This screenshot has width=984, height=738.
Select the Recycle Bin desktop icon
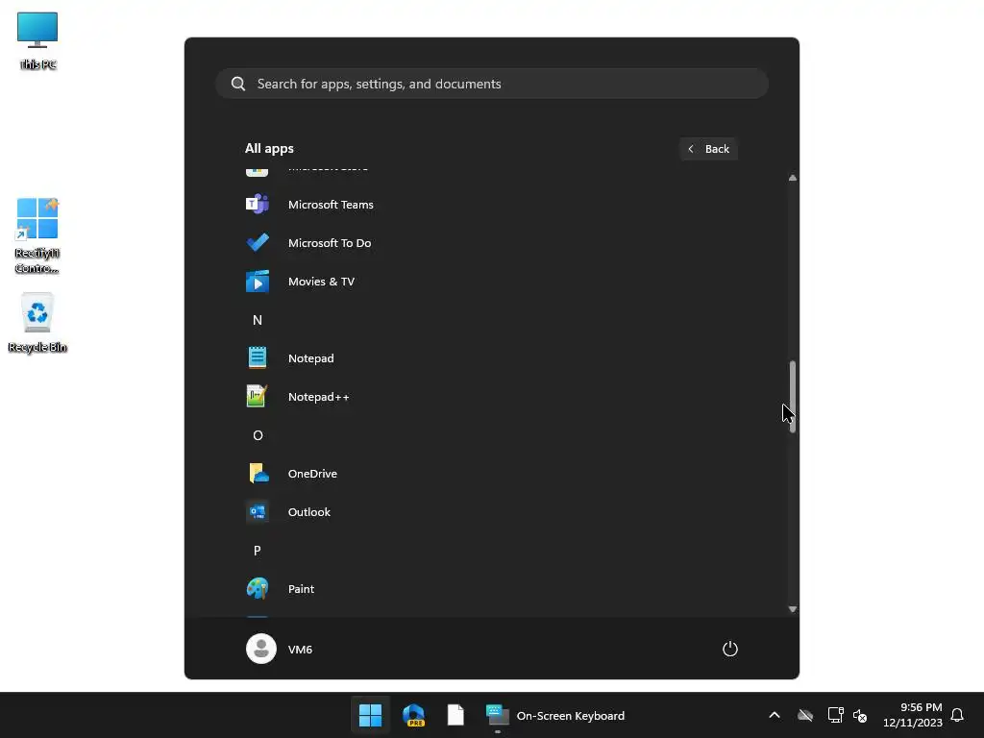tap(37, 323)
